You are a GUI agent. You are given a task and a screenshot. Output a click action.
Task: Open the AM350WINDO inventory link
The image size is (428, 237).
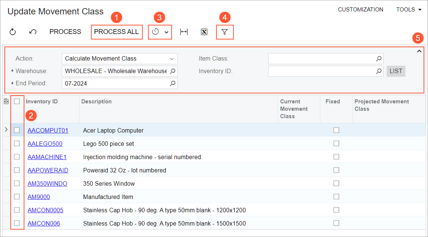(x=47, y=183)
